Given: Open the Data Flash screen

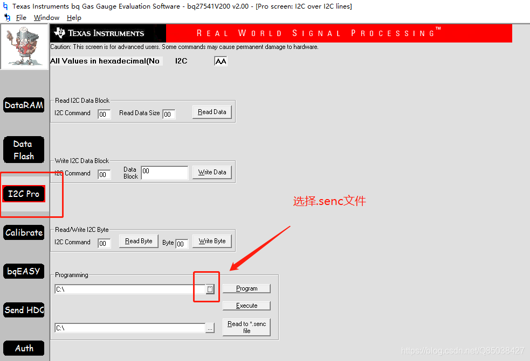Looking at the screenshot, I should 23,150.
